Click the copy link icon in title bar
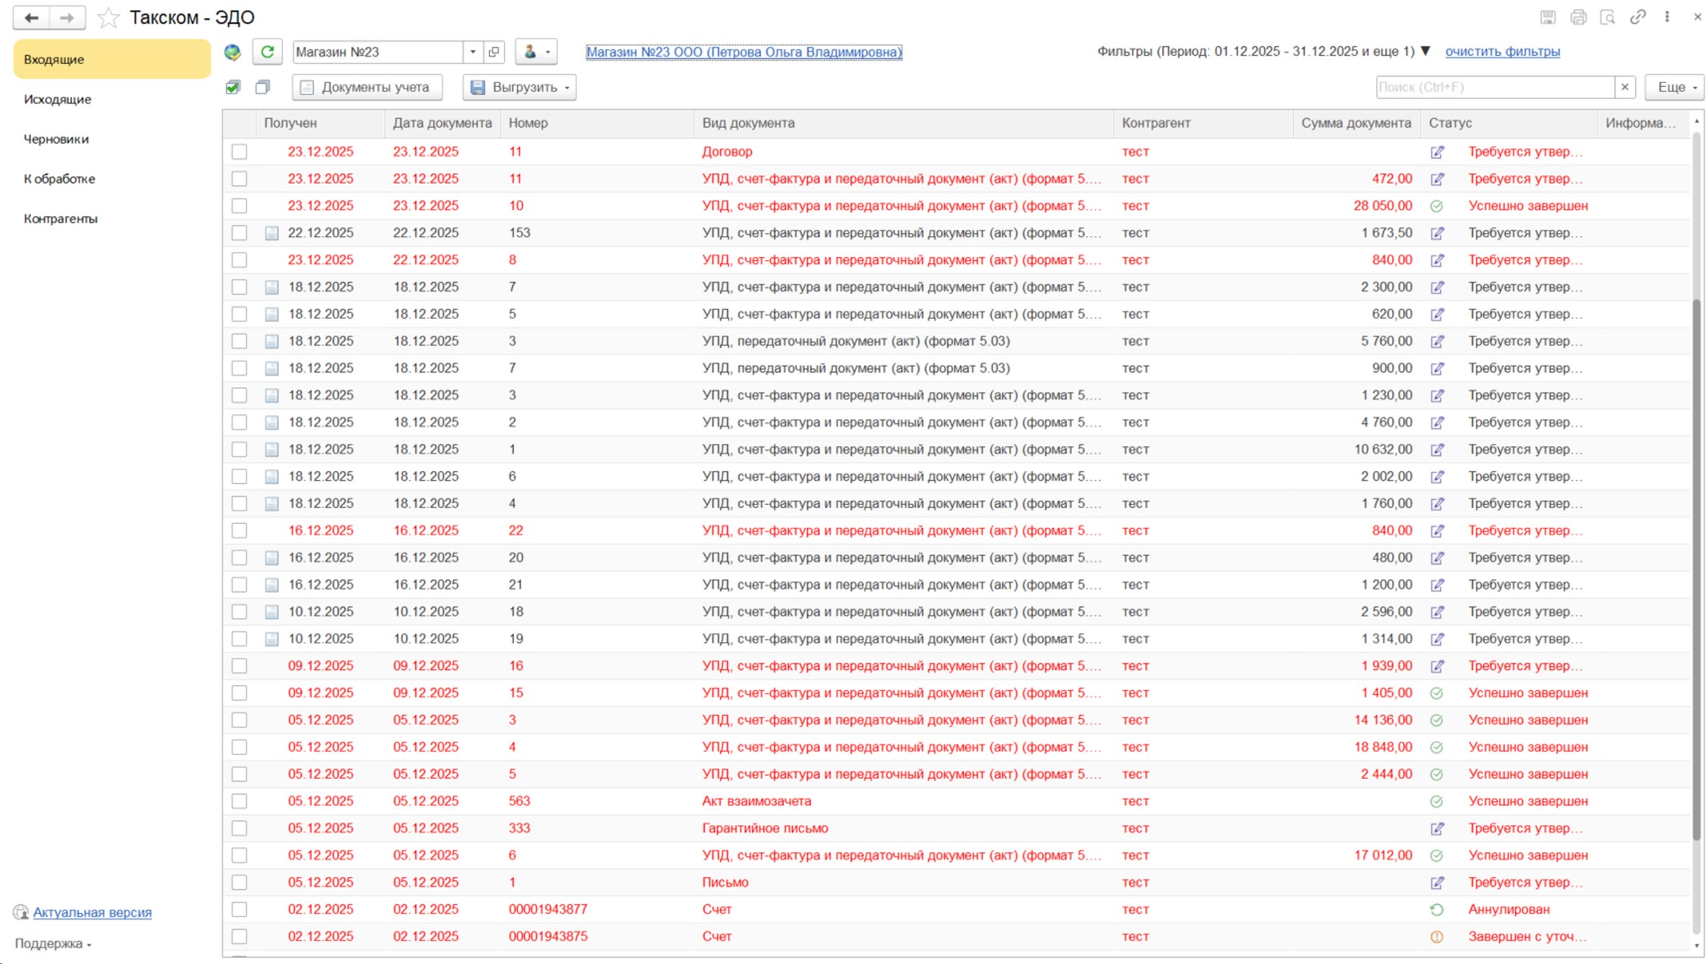The image size is (1708, 964). tap(1638, 17)
